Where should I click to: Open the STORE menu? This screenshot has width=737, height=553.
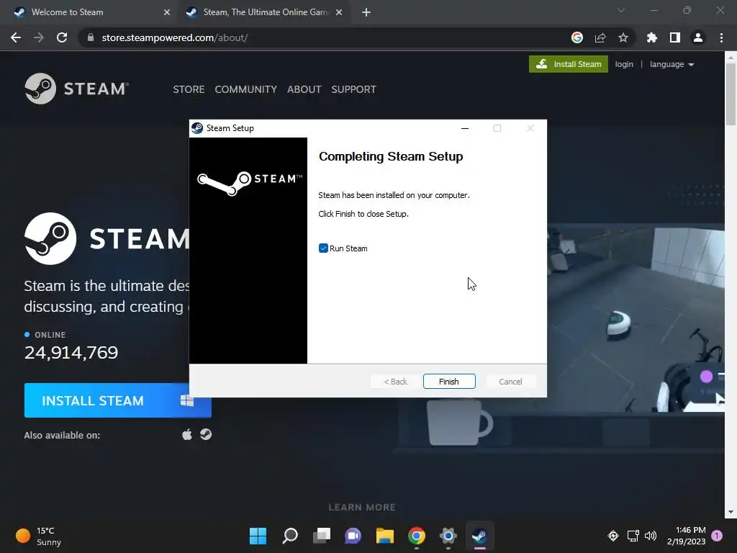(x=189, y=89)
